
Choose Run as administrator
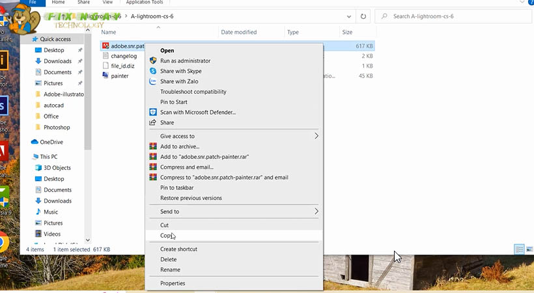click(234, 61)
